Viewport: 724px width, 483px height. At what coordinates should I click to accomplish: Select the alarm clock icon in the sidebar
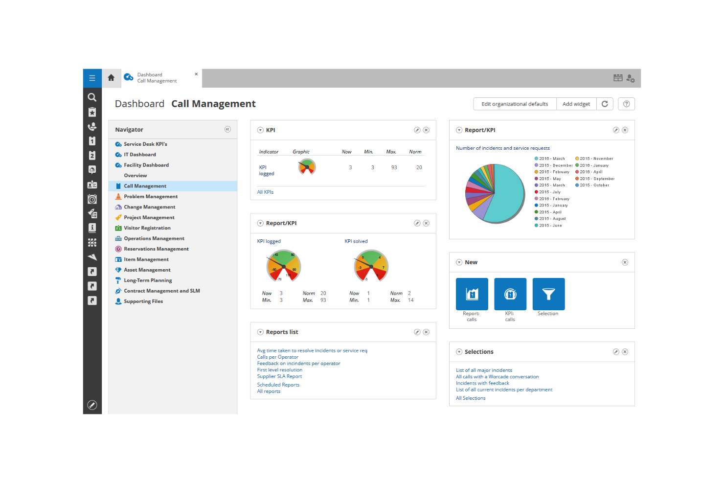click(x=92, y=199)
